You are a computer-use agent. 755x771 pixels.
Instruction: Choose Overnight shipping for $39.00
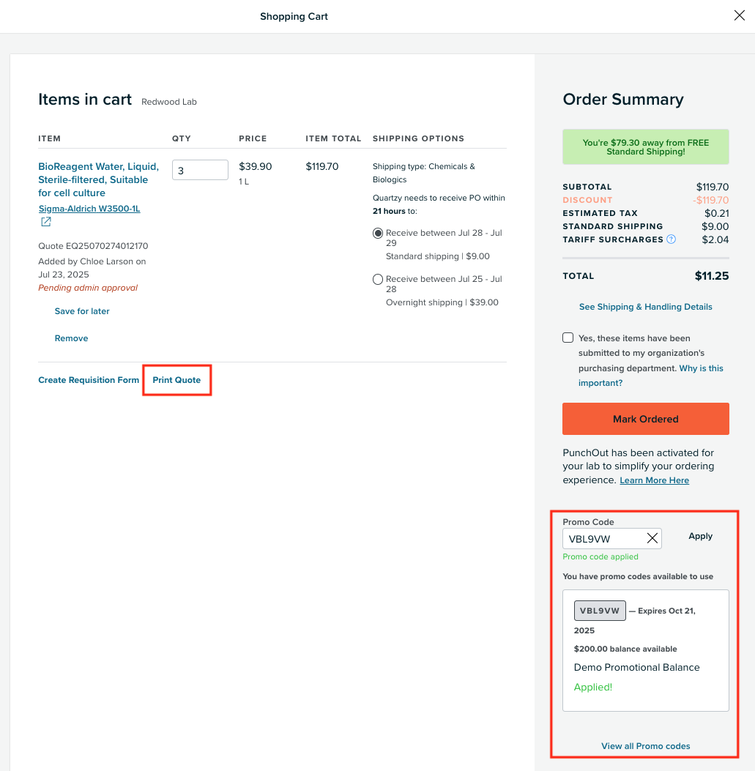point(378,280)
